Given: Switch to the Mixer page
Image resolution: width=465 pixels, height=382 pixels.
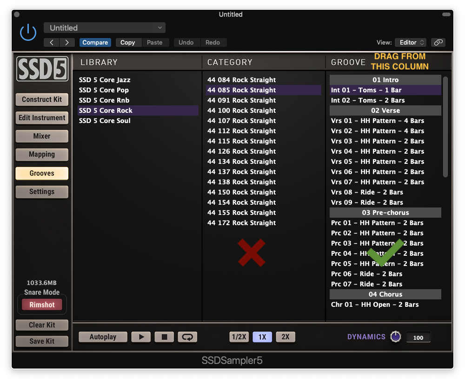Looking at the screenshot, I should pos(42,136).
